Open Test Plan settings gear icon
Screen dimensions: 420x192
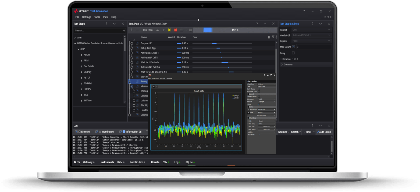pyautogui.click(x=190, y=30)
